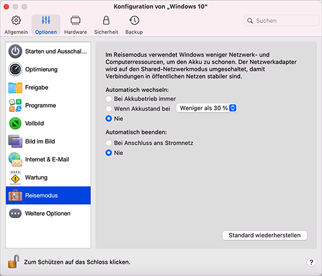322x276 pixels.
Task: Click the magnifier icon in search field
Action: coord(250,21)
